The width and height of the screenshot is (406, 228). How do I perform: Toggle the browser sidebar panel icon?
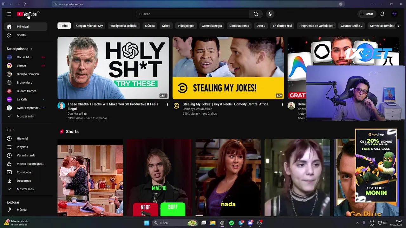[4, 4]
